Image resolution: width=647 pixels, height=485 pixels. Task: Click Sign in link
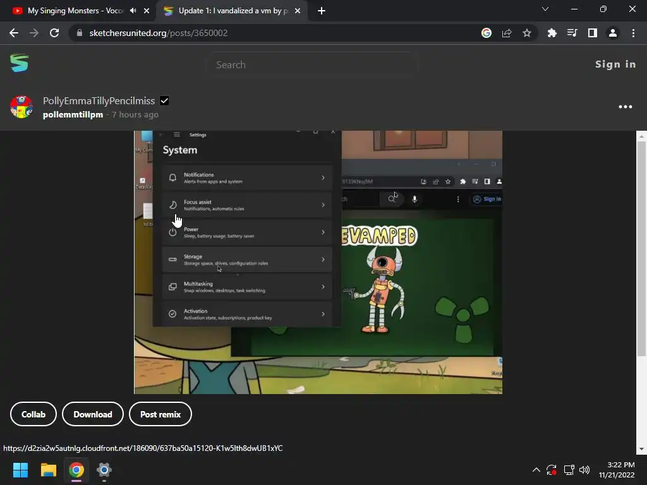pyautogui.click(x=615, y=64)
